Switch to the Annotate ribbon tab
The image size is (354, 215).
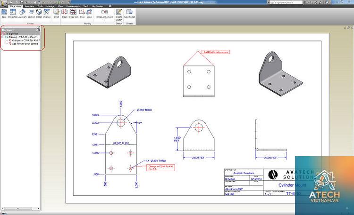[x=29, y=6]
